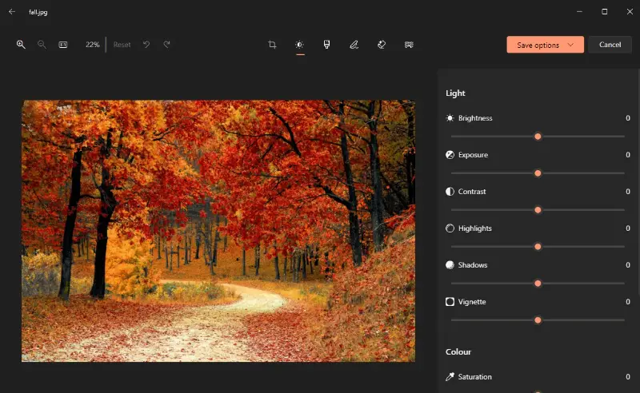Cancel the photo edits
The height and width of the screenshot is (393, 640).
click(x=610, y=45)
